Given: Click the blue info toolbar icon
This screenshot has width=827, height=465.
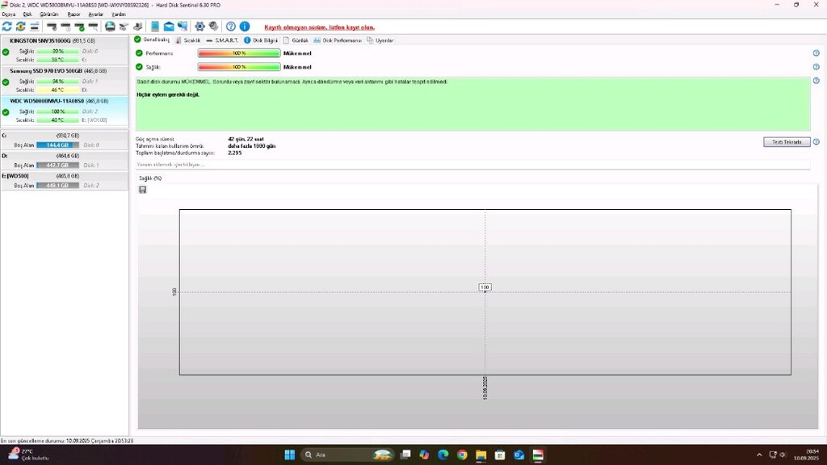Looking at the screenshot, I should point(245,27).
